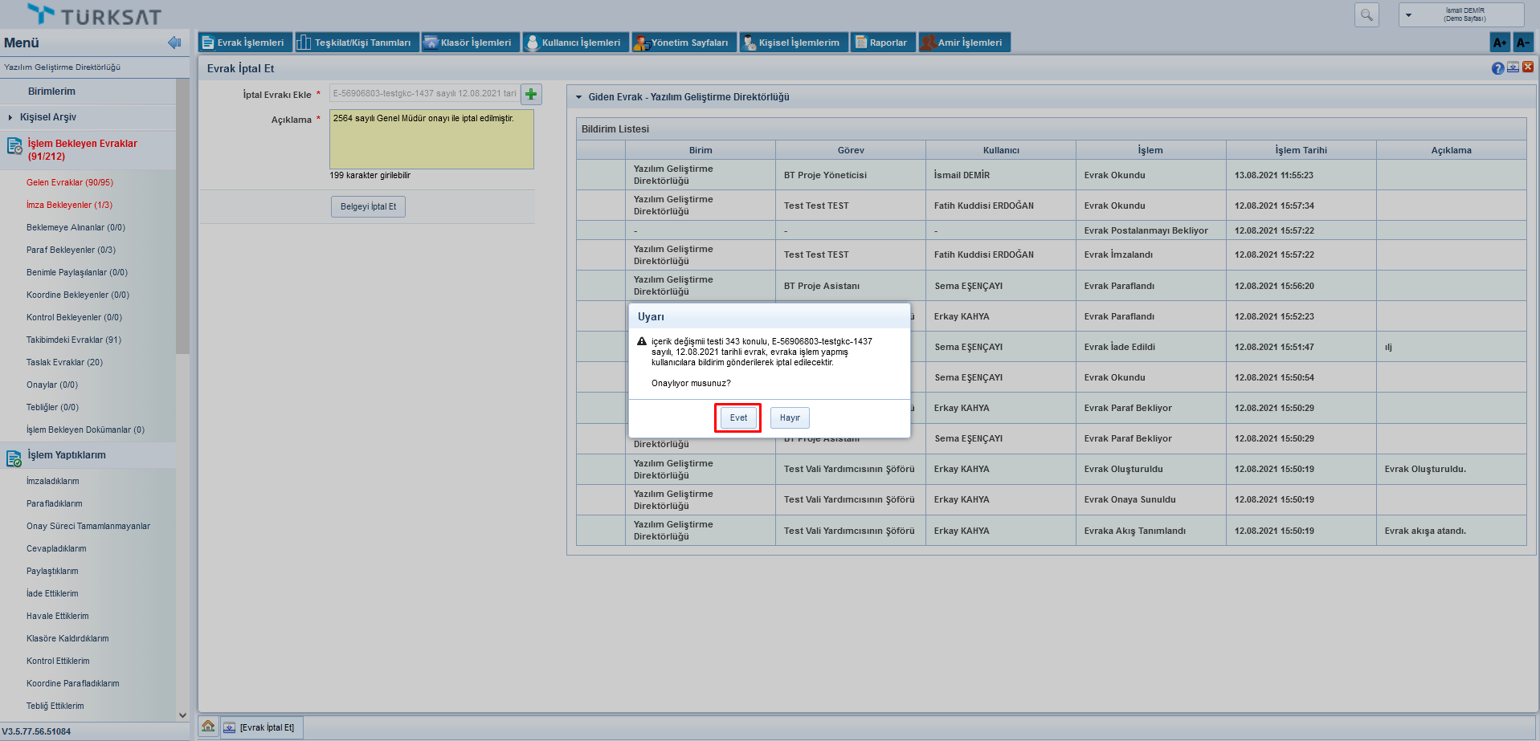This screenshot has height=741, width=1540.
Task: Increase font size with A+ button
Action: click(1499, 43)
